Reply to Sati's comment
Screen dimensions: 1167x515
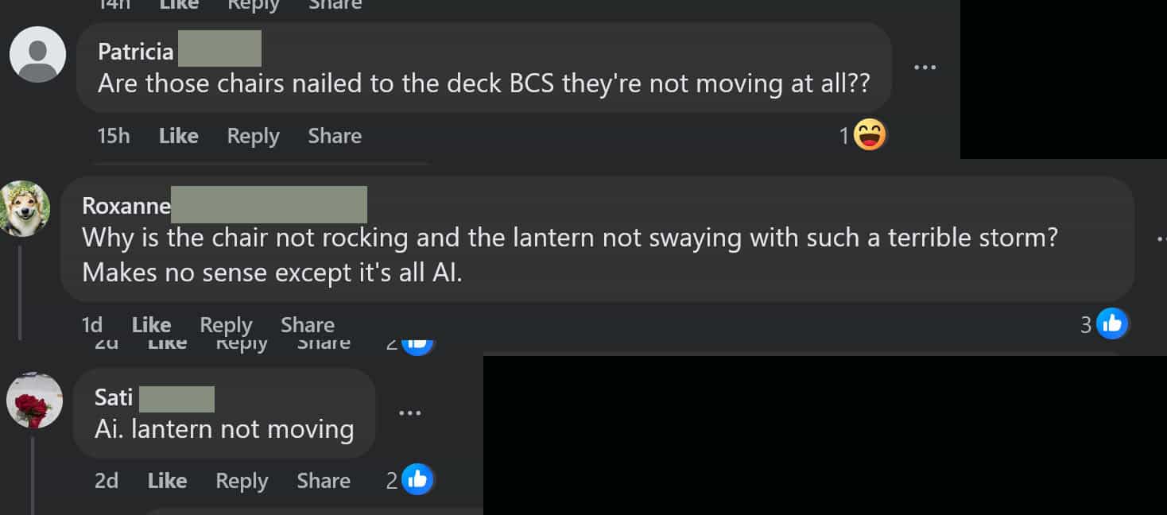click(242, 481)
